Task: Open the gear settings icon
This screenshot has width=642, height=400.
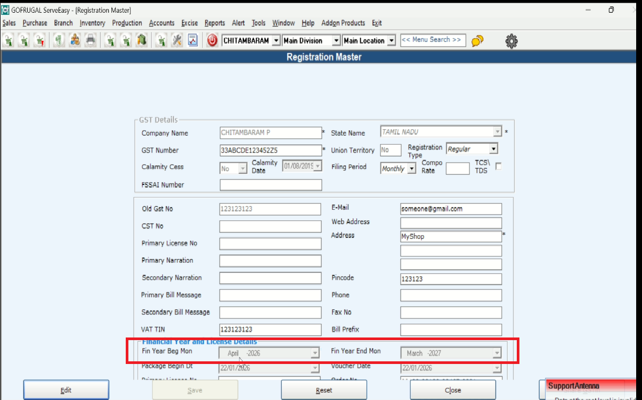Action: pos(511,41)
